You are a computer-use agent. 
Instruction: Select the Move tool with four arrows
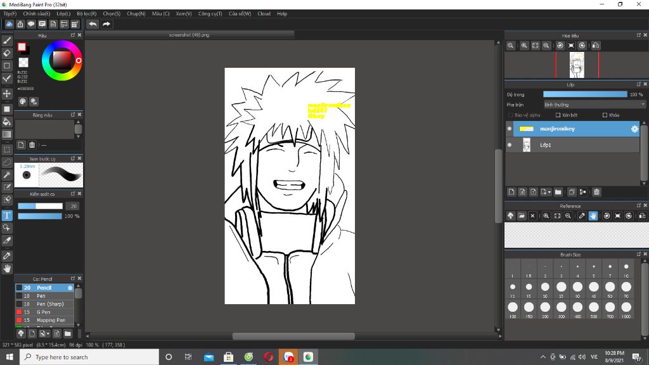(x=6, y=94)
